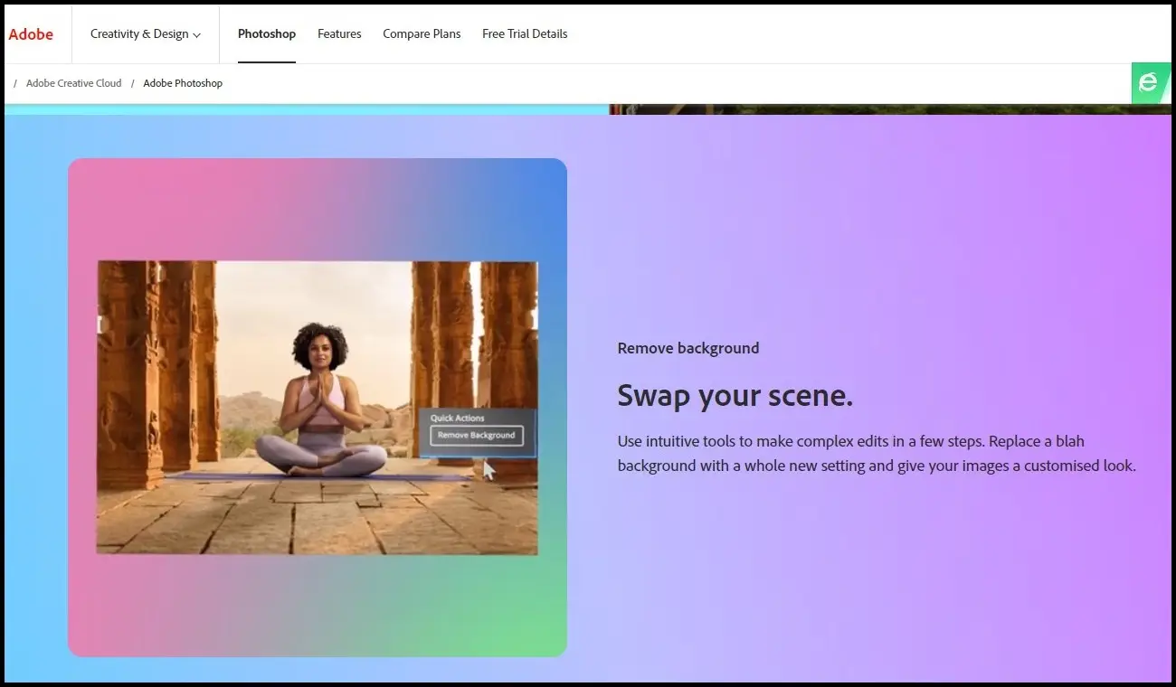Click the 'Quick Actions' panel label

click(457, 419)
